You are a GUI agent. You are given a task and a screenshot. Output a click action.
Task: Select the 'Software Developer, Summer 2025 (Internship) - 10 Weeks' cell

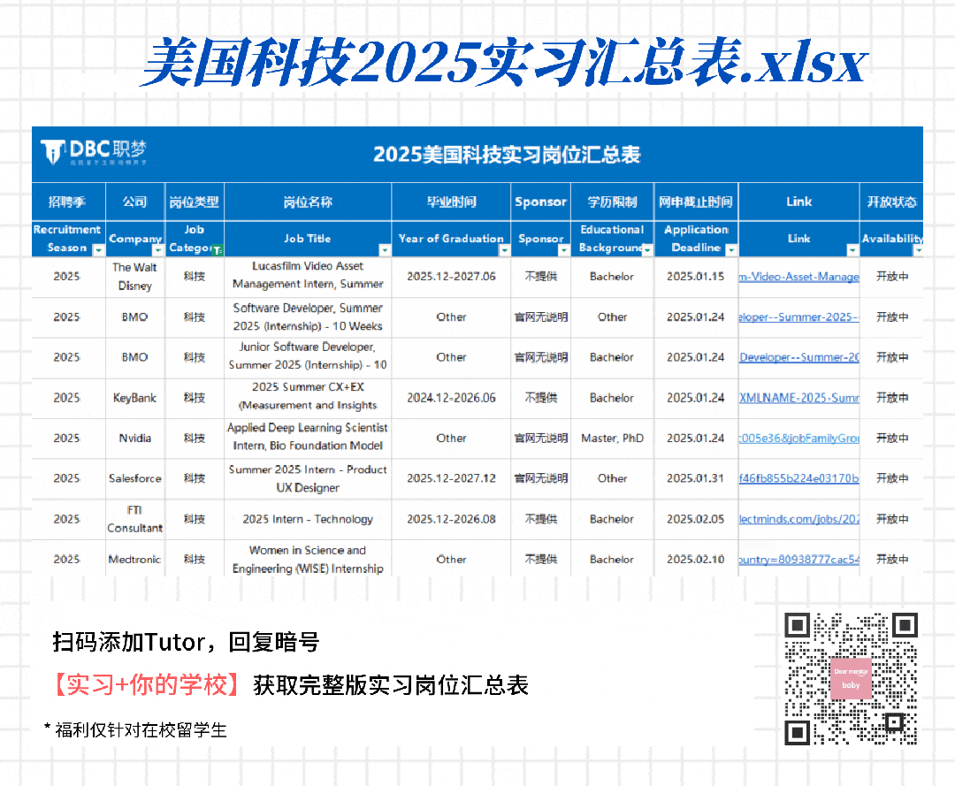click(x=308, y=317)
